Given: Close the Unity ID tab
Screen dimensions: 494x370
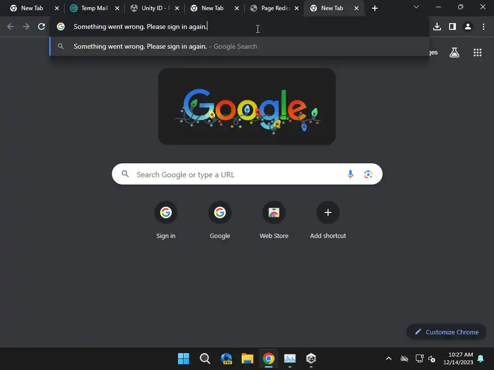Looking at the screenshot, I should [177, 9].
